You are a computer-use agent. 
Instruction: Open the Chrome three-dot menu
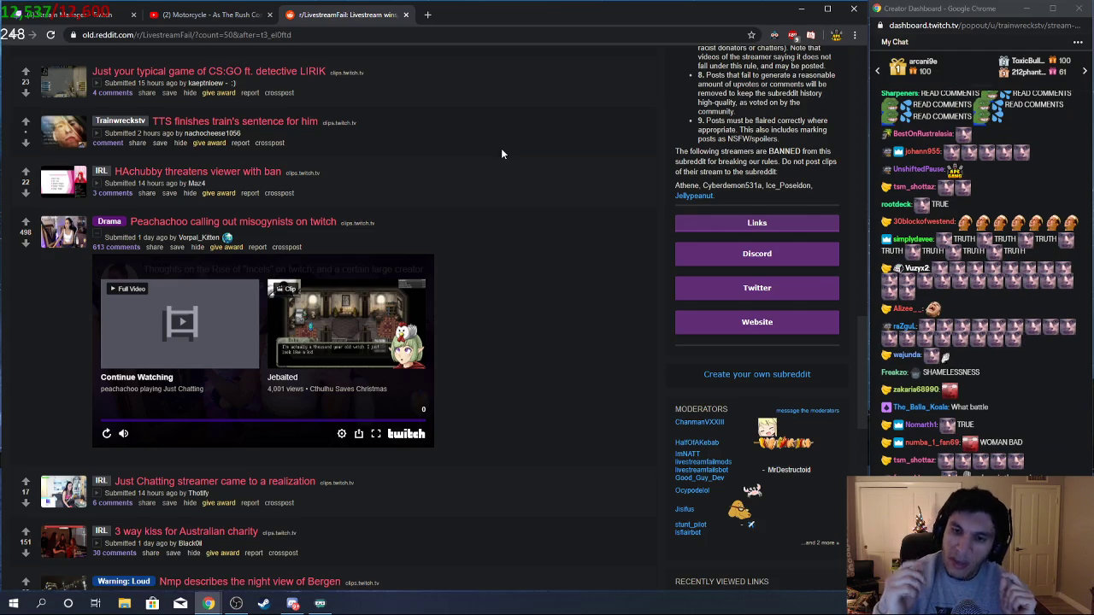pyautogui.click(x=855, y=35)
